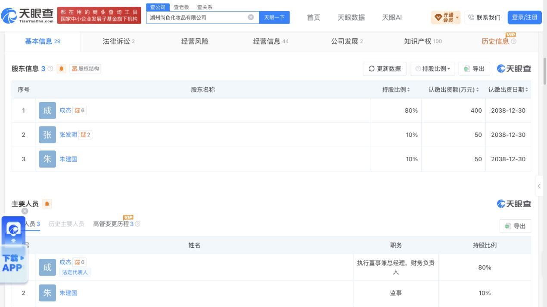
Task: Click the 监事 position cell
Action: point(396,293)
